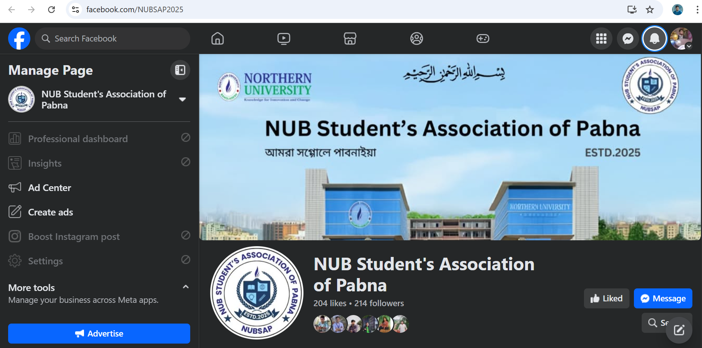Click the Professional dashboard chart icon
Screen dimensions: 702x348
15,139
